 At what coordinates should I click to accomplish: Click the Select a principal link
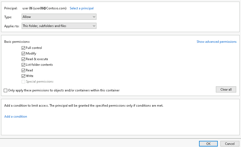point(81,8)
